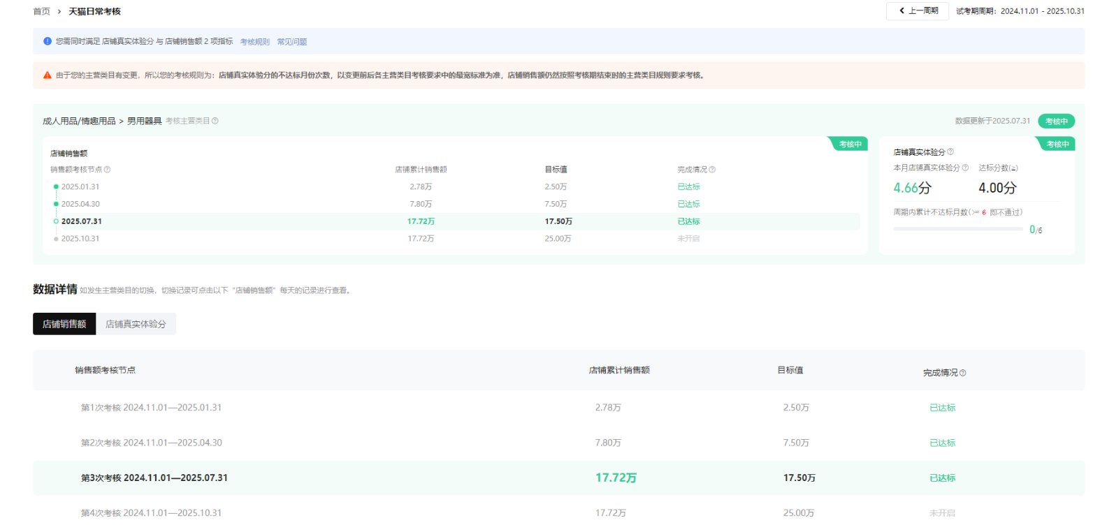Select the 2025.07.31 assessment node
Viewport: 1107px width, 532px height.
(x=81, y=221)
